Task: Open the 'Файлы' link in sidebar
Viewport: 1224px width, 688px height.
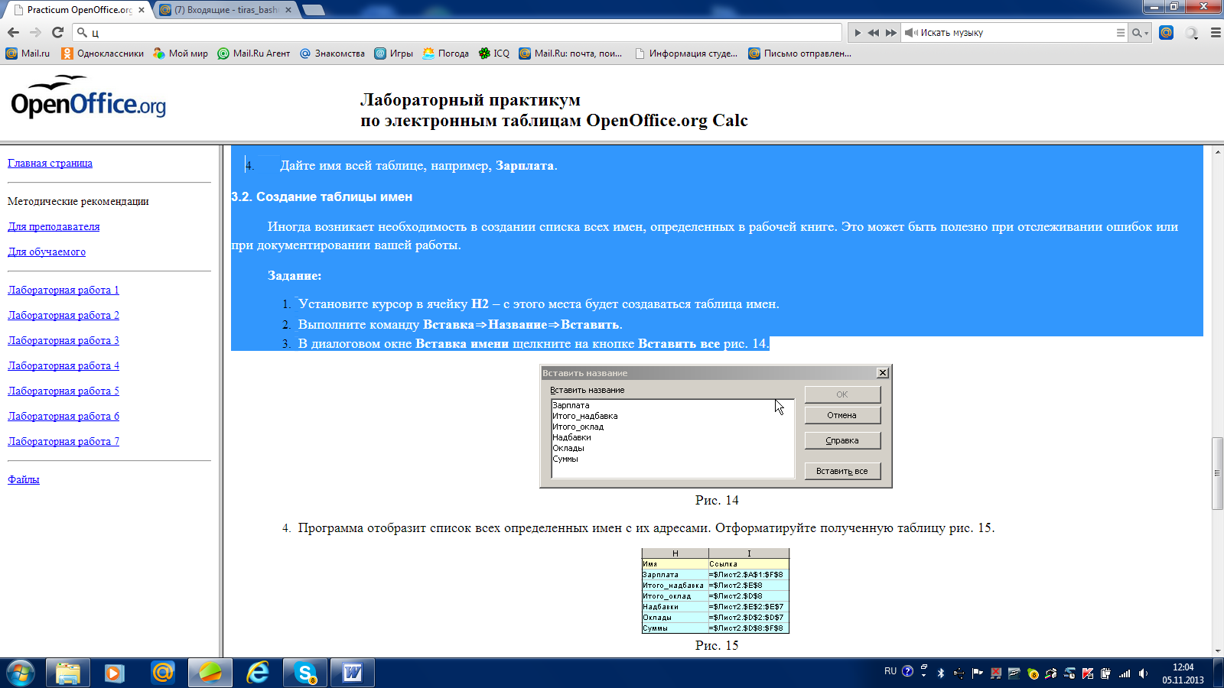Action: (x=24, y=479)
